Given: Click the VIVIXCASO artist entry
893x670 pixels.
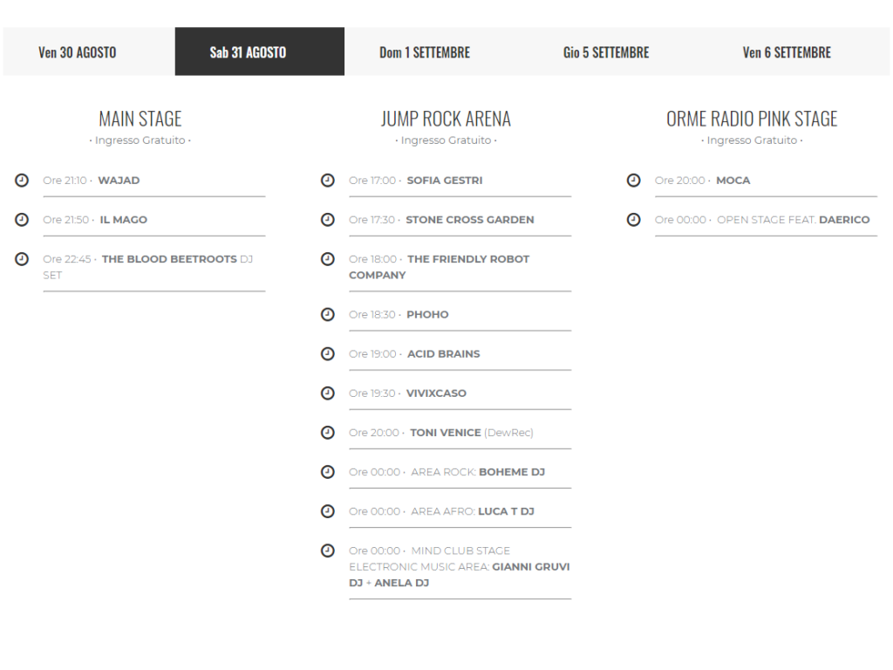Looking at the screenshot, I should tap(436, 393).
